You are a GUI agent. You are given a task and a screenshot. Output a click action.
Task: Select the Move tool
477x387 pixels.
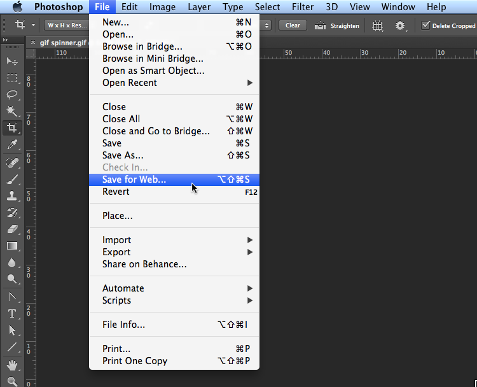point(12,61)
